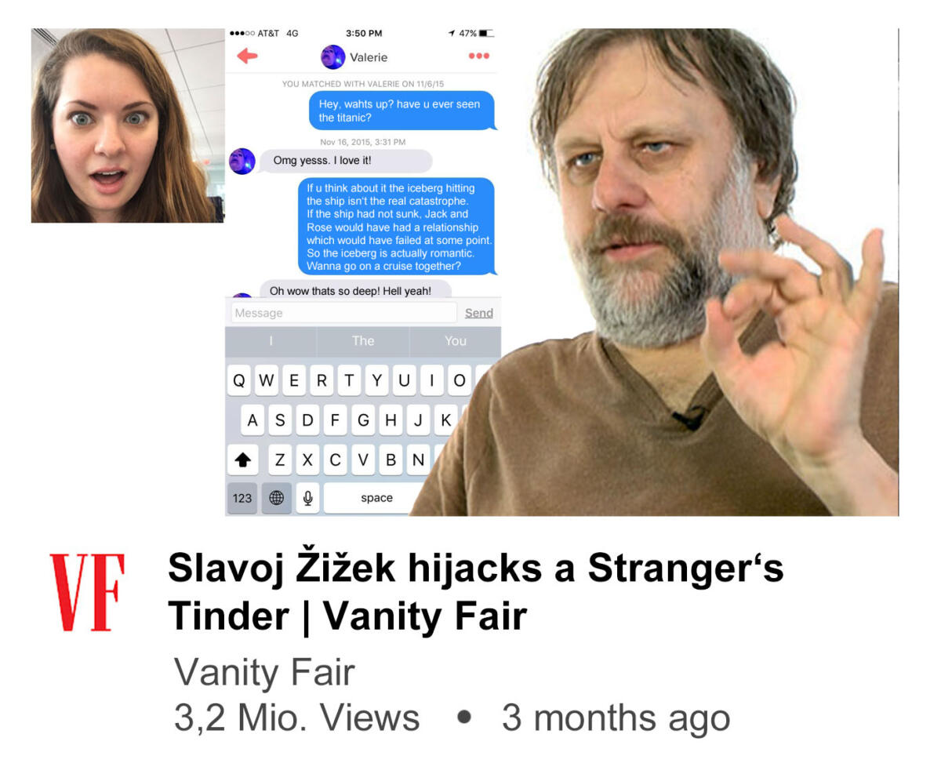
Task: Choose the 'I' word suggestion
Action: pos(271,341)
